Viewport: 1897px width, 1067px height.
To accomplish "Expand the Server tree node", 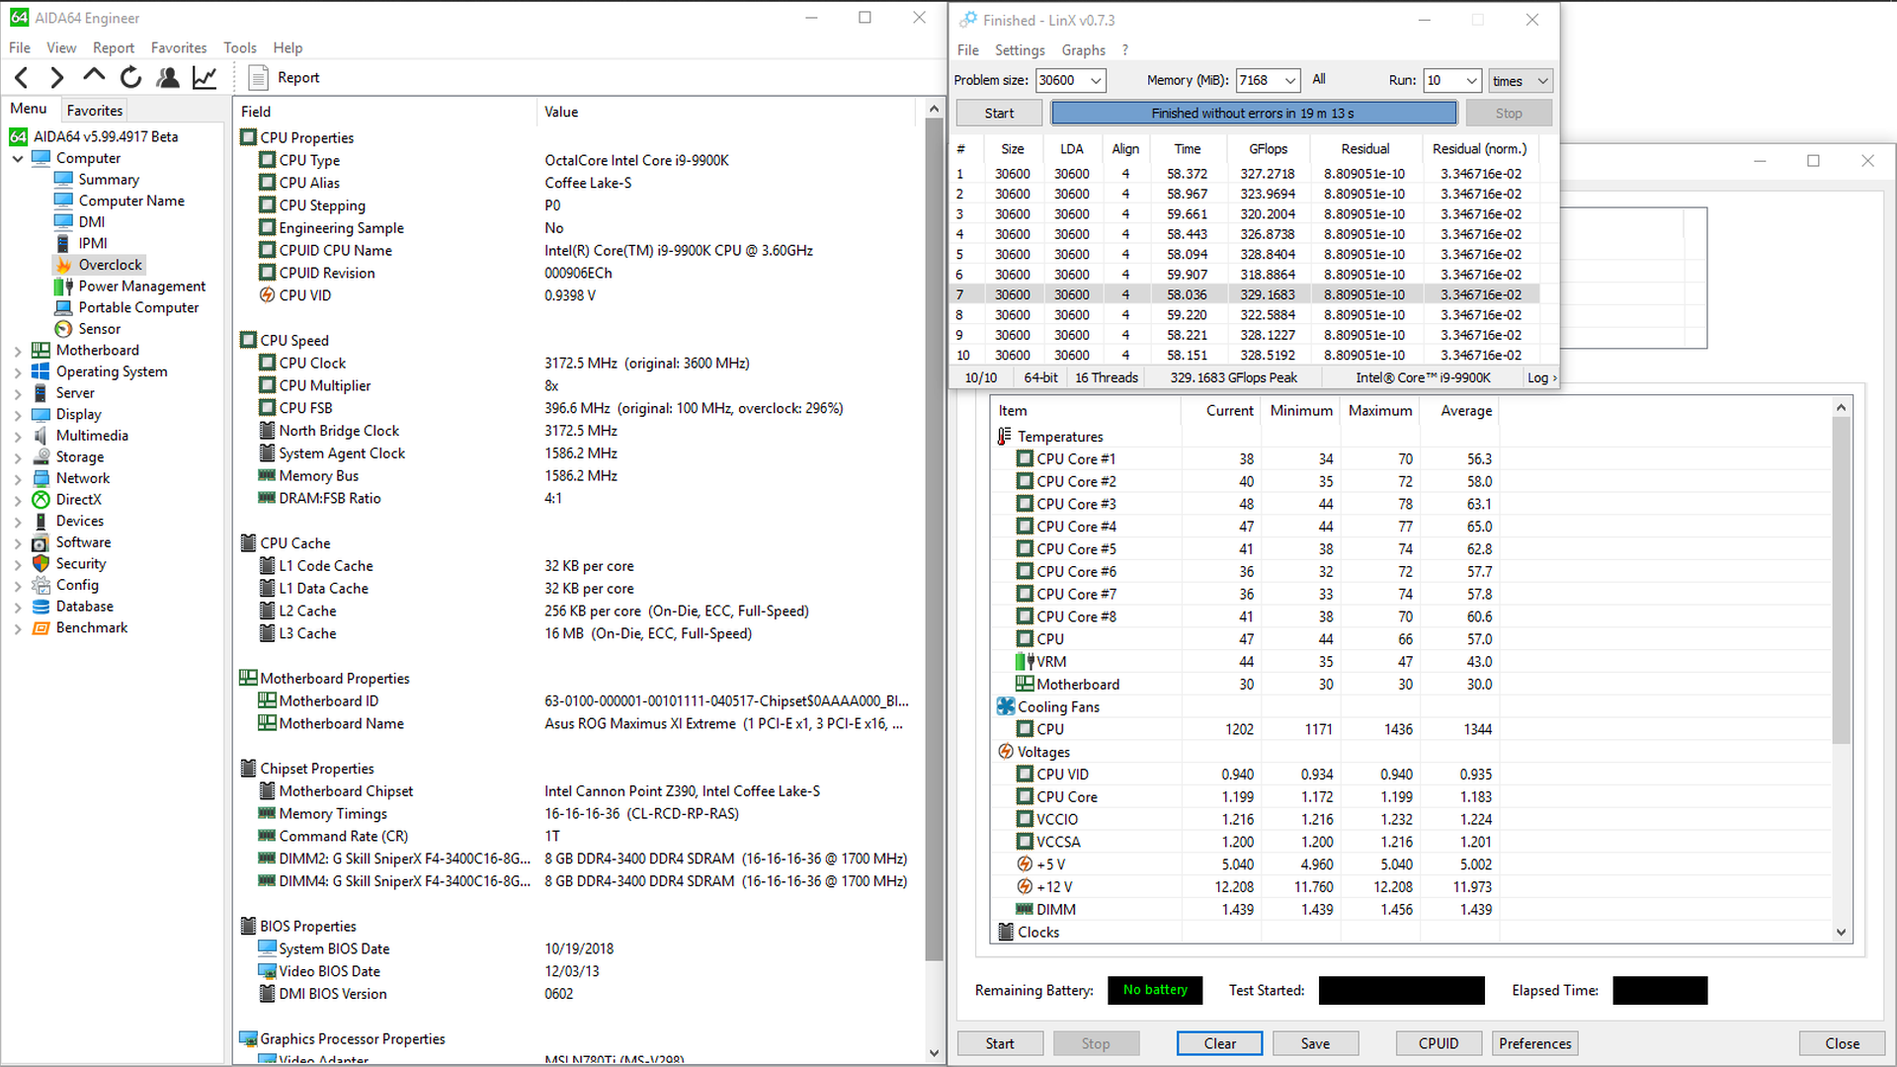I will [18, 393].
